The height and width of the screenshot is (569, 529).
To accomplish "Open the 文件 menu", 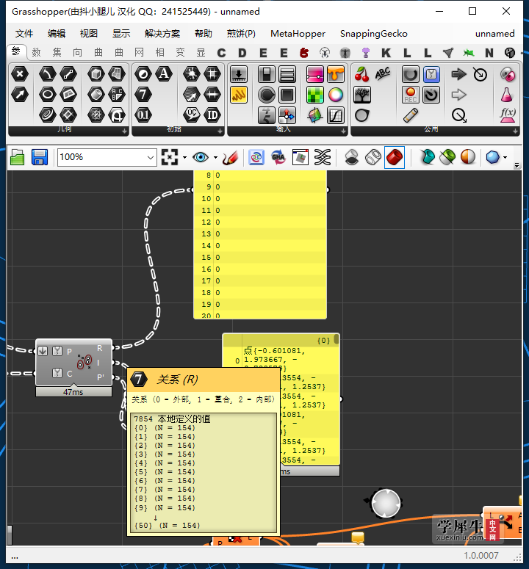I will [x=24, y=34].
